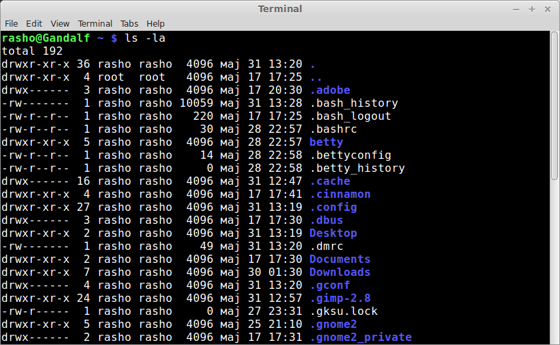Click the .betty_history file name
The height and width of the screenshot is (345, 560).
[x=357, y=168]
